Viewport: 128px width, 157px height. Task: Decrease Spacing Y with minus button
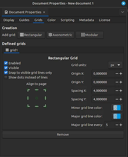tap(117, 99)
